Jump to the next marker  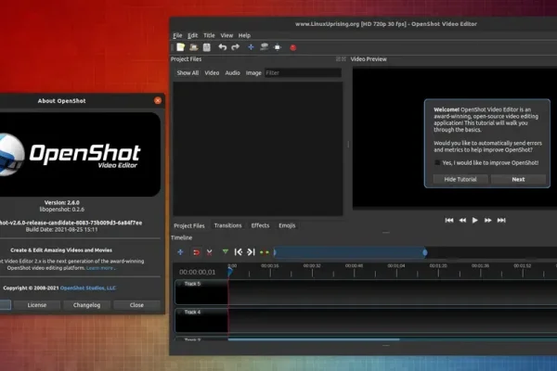(x=251, y=252)
